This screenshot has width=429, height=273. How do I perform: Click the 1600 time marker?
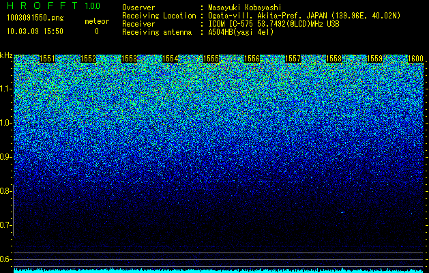tap(415, 59)
